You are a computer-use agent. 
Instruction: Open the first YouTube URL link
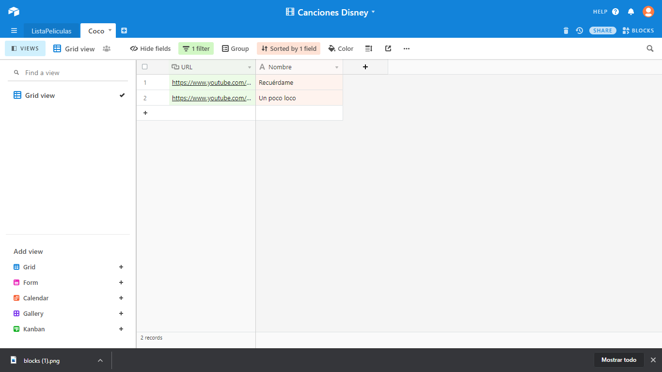(211, 82)
